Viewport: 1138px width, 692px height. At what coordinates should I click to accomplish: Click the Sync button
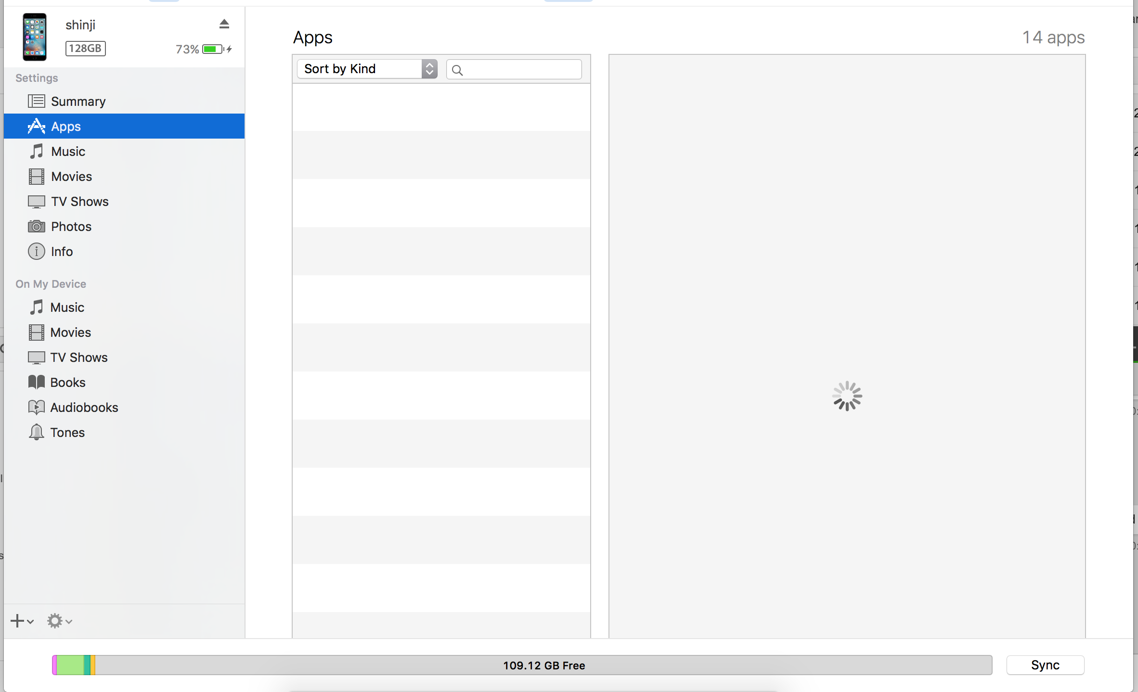click(1045, 665)
